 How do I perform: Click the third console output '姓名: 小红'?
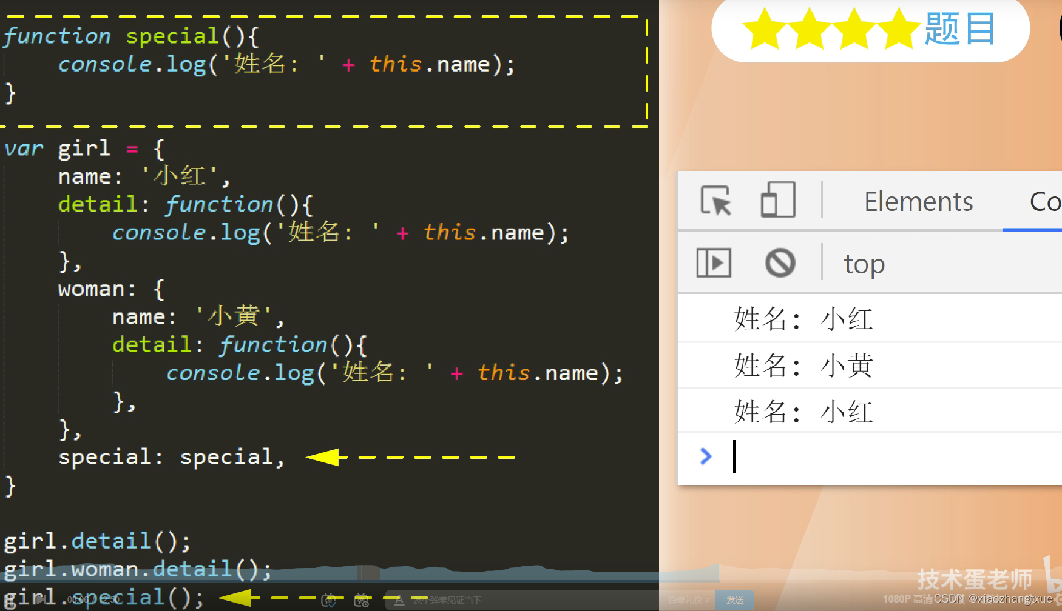(803, 412)
